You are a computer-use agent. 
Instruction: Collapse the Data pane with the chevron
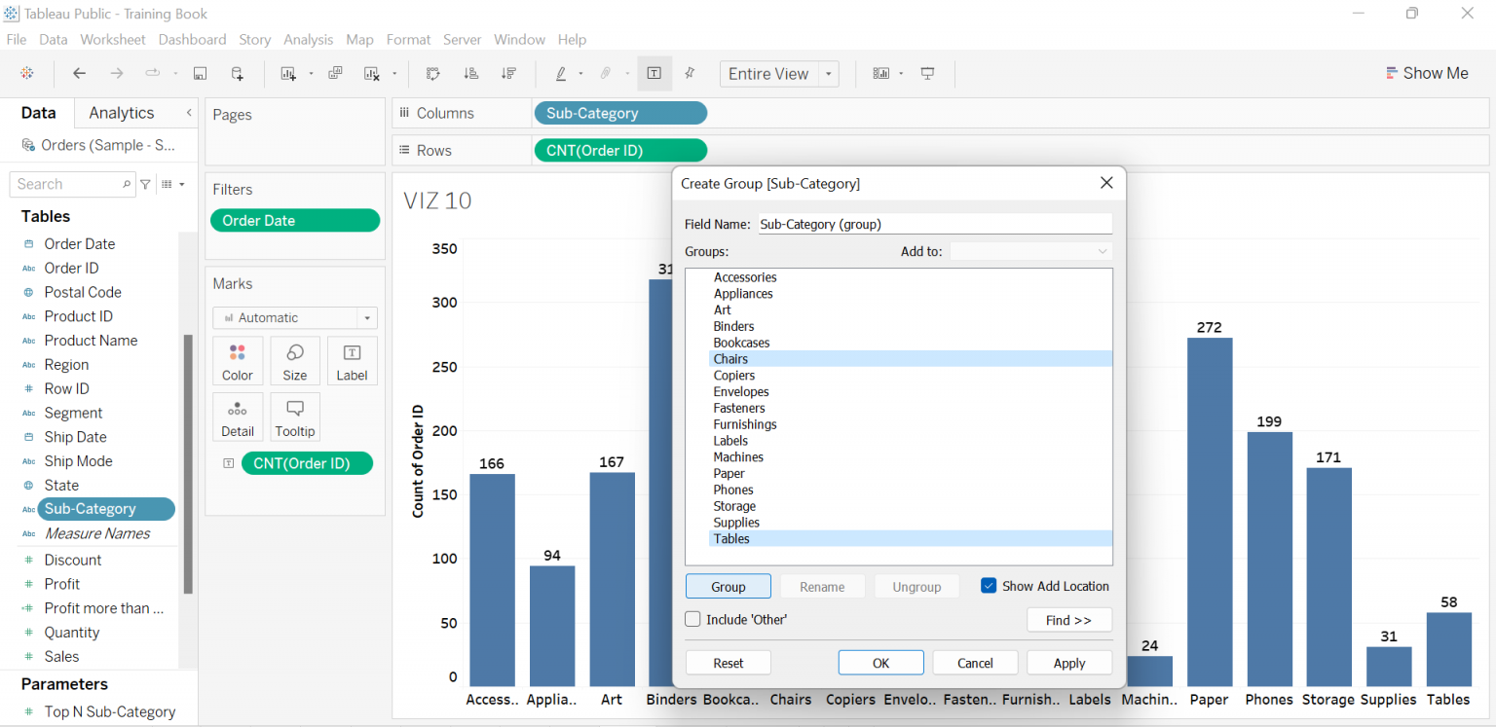(189, 113)
